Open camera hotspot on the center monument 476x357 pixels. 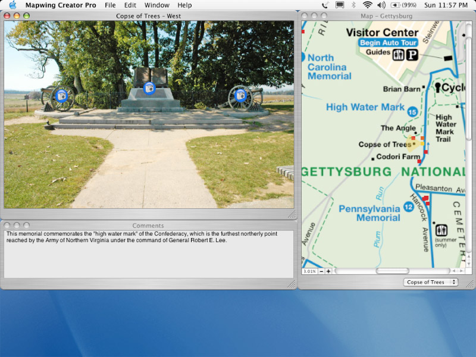[149, 88]
